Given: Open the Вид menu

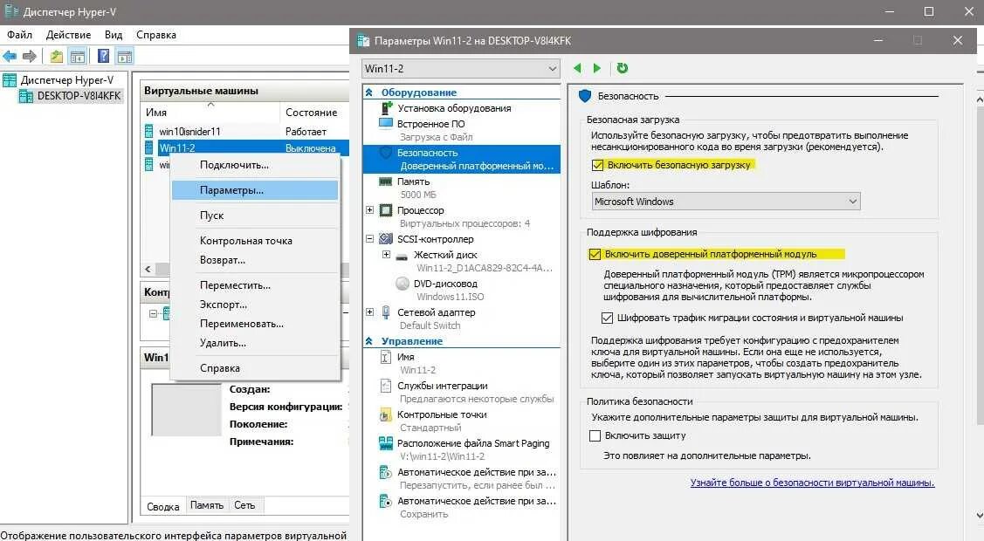Looking at the screenshot, I should pyautogui.click(x=114, y=35).
